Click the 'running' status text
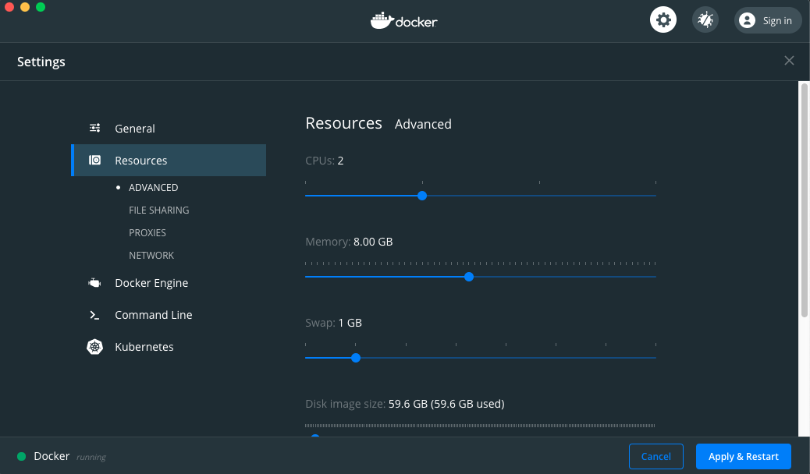The width and height of the screenshot is (810, 474). point(91,457)
